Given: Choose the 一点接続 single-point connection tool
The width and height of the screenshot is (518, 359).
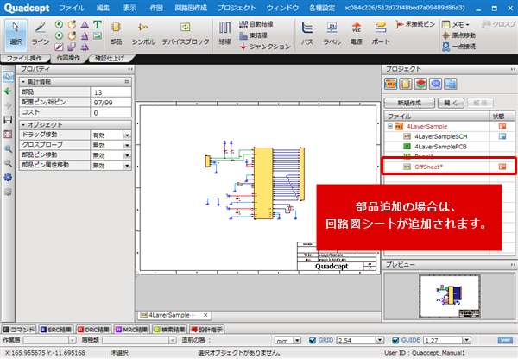Looking at the screenshot, I should [459, 47].
